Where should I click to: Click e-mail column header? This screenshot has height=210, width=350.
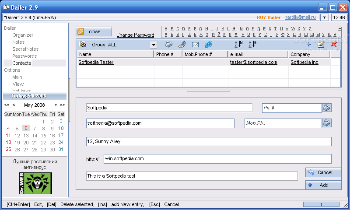coord(258,54)
